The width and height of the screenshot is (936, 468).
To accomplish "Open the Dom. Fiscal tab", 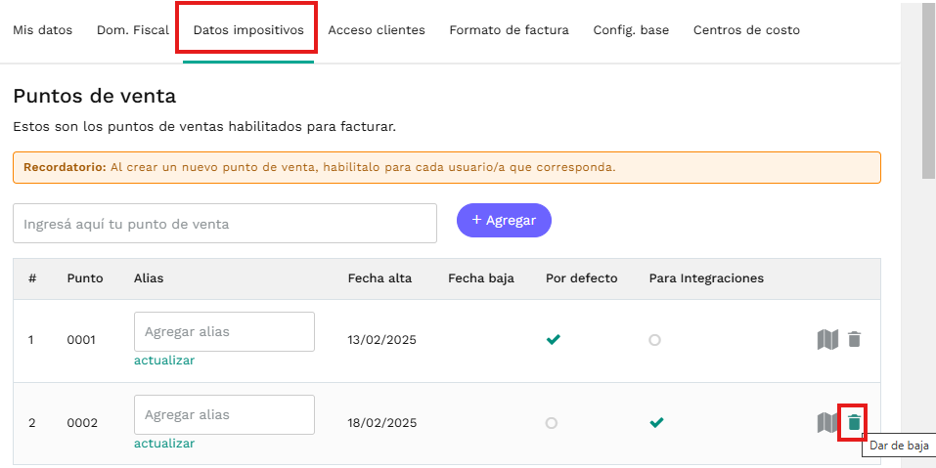I will [x=133, y=30].
